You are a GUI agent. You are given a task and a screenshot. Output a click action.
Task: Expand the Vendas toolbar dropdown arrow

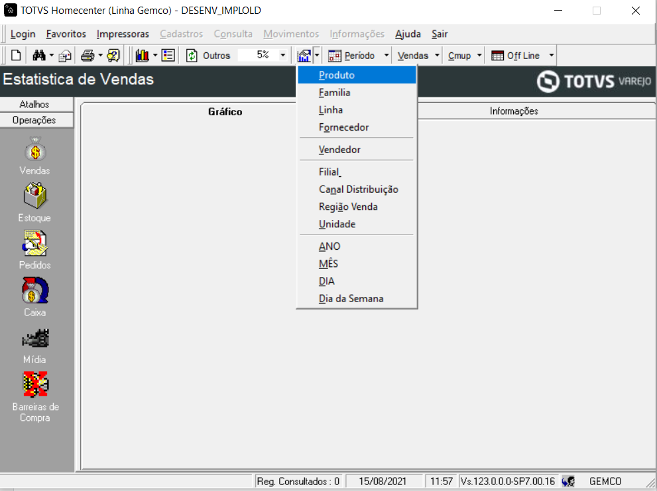437,55
